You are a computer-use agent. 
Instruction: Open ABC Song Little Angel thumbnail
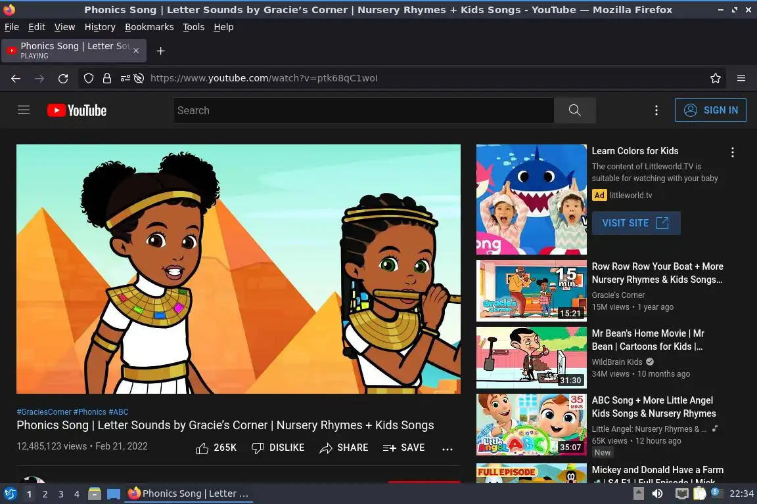click(531, 425)
